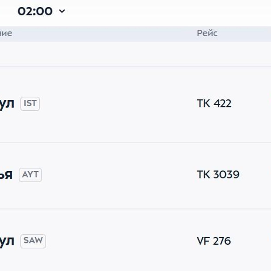Screen dimensions: 271x271
Task: Open the 02:00 time selector
Action: pos(35,11)
